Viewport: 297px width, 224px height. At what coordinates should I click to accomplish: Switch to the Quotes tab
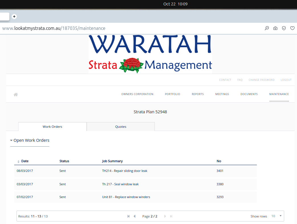[x=121, y=127]
